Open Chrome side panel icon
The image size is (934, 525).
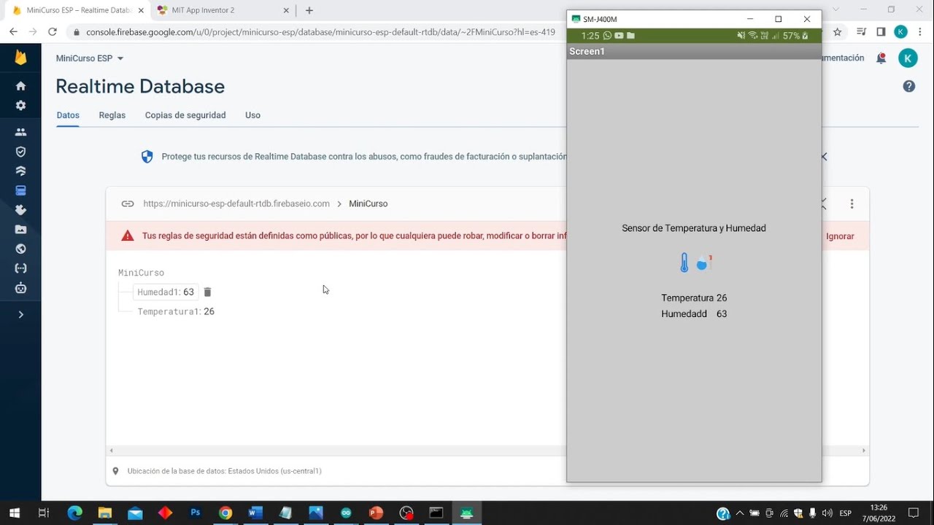pyautogui.click(x=881, y=32)
